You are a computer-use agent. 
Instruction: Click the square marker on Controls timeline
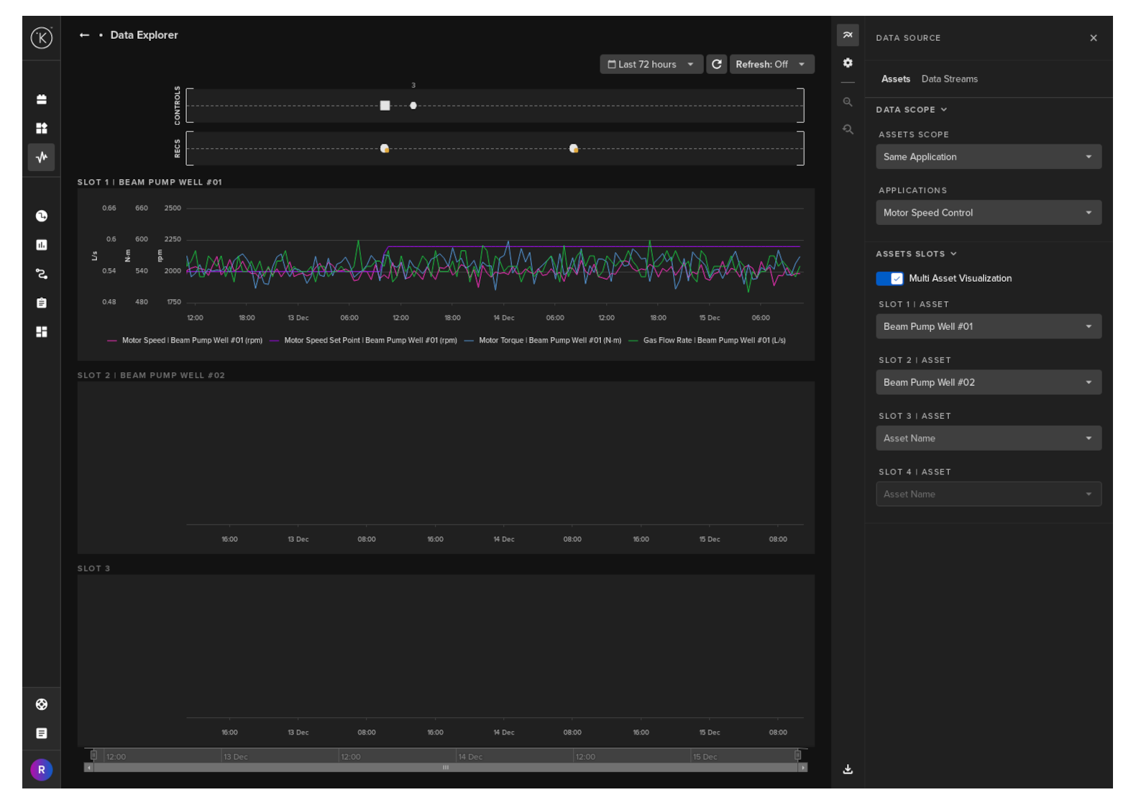[385, 106]
